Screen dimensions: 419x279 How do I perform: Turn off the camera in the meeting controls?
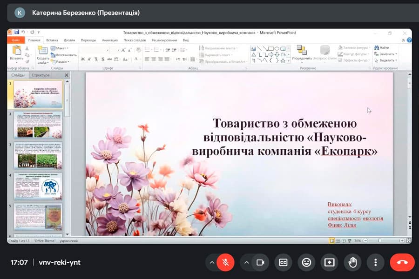pyautogui.click(x=260, y=262)
